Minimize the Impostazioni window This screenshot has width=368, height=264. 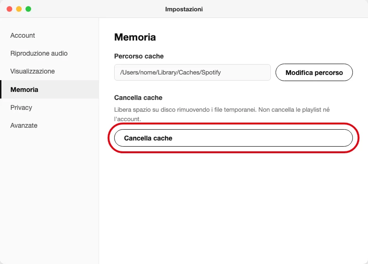point(19,9)
